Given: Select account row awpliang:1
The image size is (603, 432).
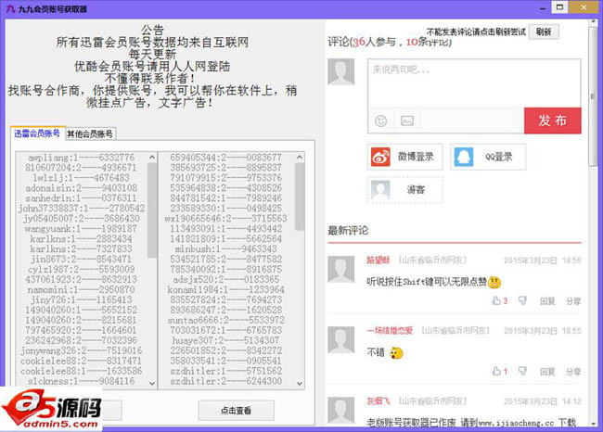Looking at the screenshot, I should pos(81,158).
